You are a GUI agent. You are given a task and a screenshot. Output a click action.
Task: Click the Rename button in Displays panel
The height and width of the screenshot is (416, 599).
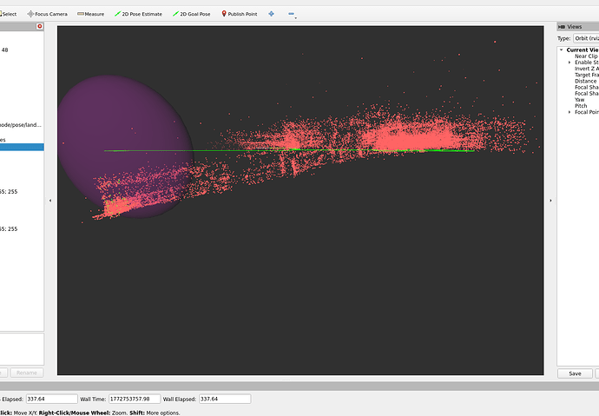pyautogui.click(x=26, y=373)
